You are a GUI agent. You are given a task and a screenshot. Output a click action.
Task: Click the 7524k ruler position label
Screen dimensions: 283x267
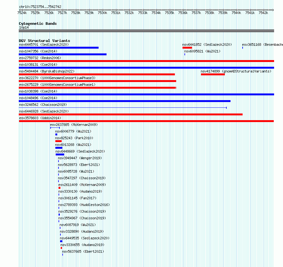pos(22,13)
